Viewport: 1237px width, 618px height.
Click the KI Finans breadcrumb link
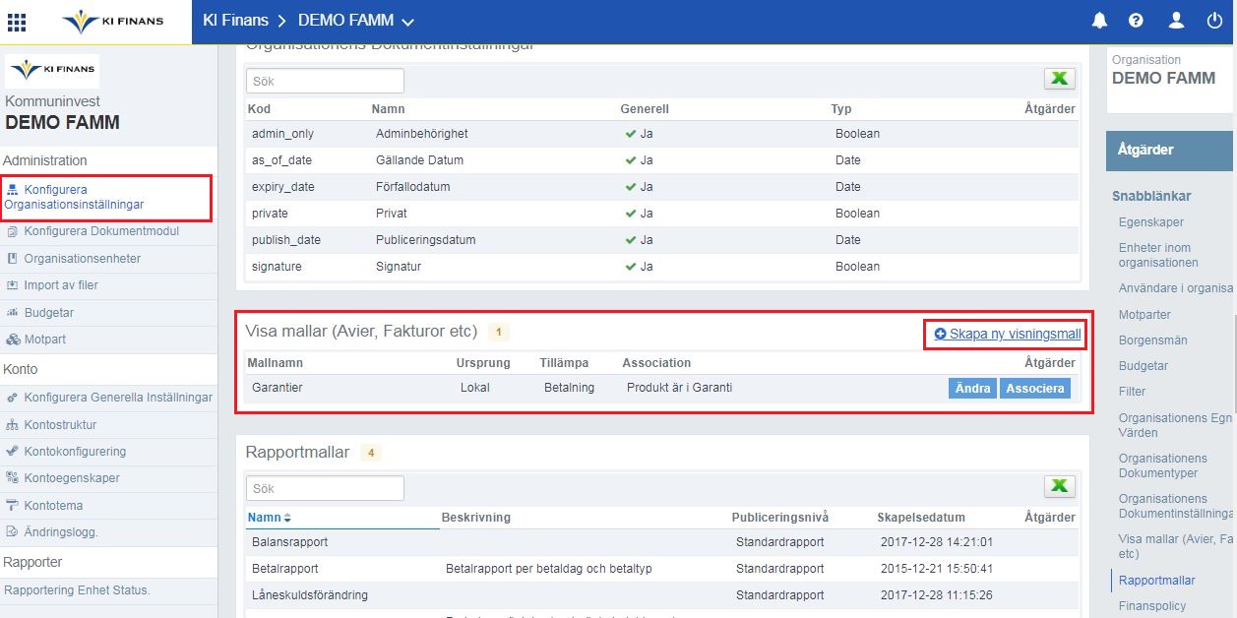[235, 21]
